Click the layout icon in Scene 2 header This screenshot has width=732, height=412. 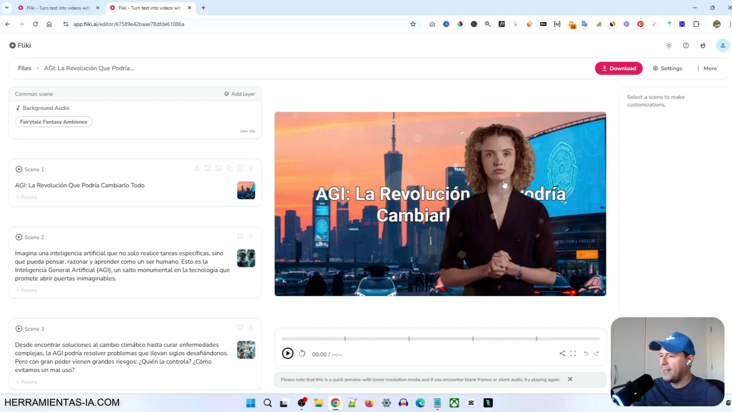(239, 236)
